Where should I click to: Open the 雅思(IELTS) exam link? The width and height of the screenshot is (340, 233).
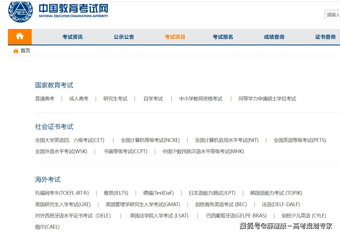tap(116, 193)
